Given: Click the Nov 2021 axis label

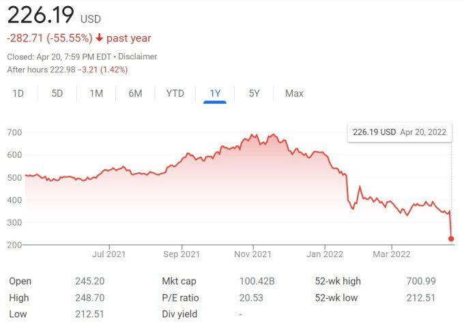Looking at the screenshot, I should [x=253, y=254].
